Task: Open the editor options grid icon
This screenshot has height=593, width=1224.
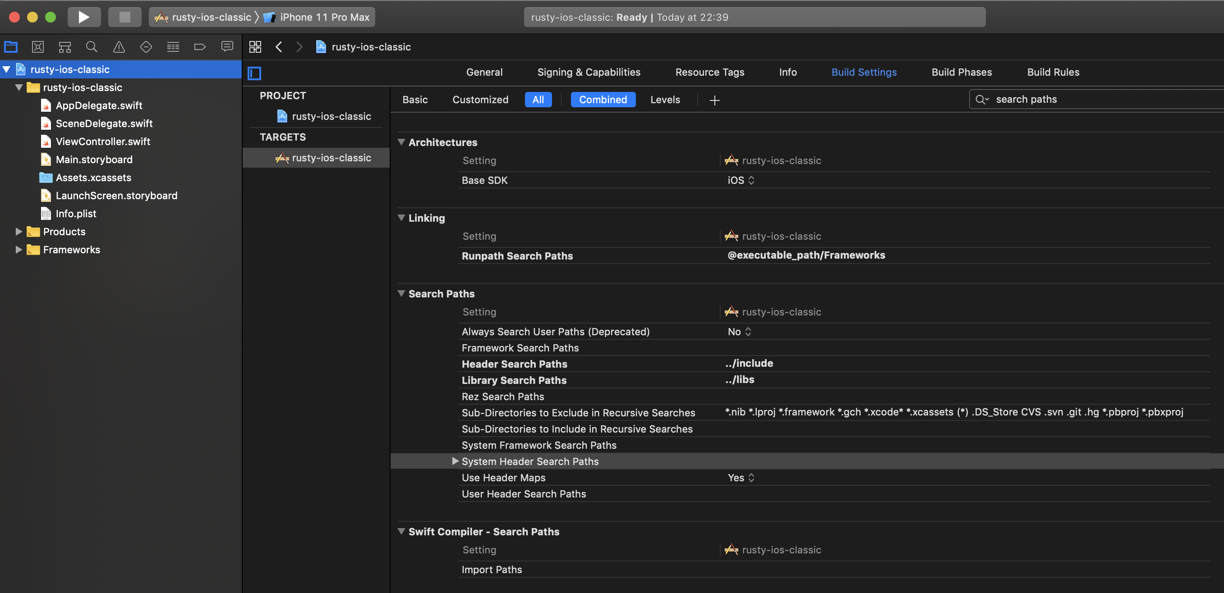Action: click(255, 46)
